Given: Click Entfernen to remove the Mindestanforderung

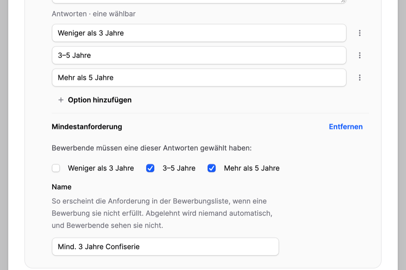Looking at the screenshot, I should tap(346, 127).
